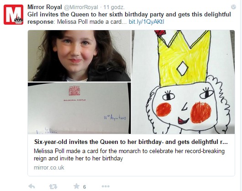The width and height of the screenshot is (242, 191).
Task: Click the Six-year-old invites the Queen headline
Action: coord(131,142)
